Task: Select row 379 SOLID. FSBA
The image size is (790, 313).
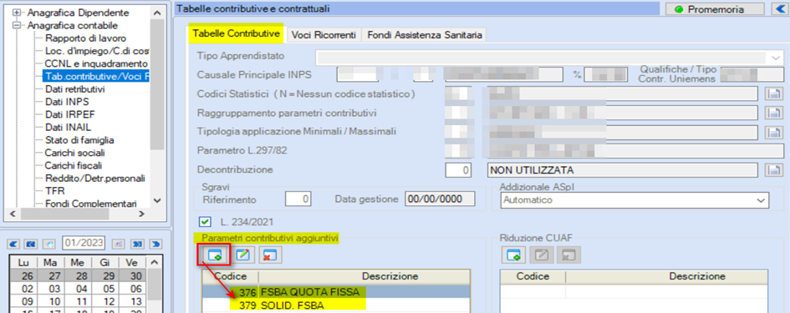Action: (x=336, y=305)
